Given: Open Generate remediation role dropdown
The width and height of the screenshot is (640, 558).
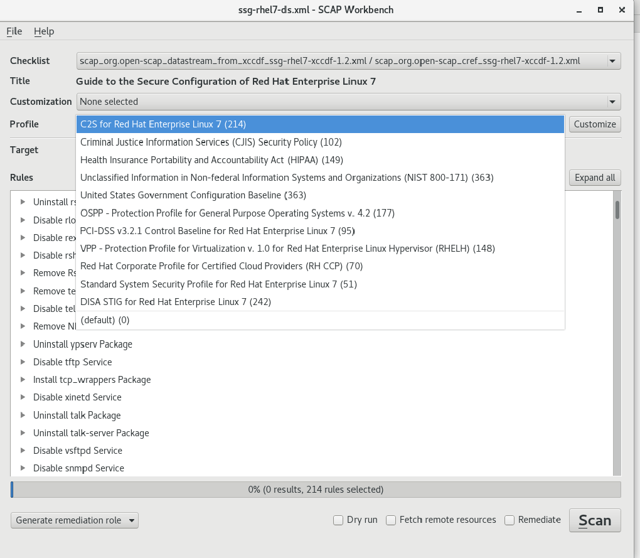Looking at the screenshot, I should point(75,520).
